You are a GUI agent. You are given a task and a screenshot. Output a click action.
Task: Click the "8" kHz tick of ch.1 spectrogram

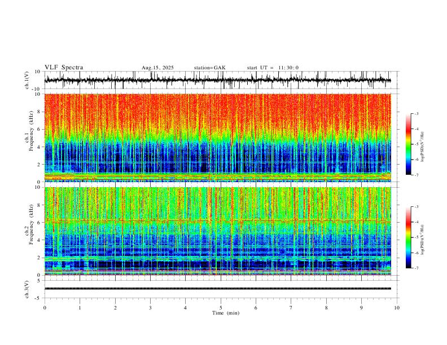pyautogui.click(x=40, y=112)
